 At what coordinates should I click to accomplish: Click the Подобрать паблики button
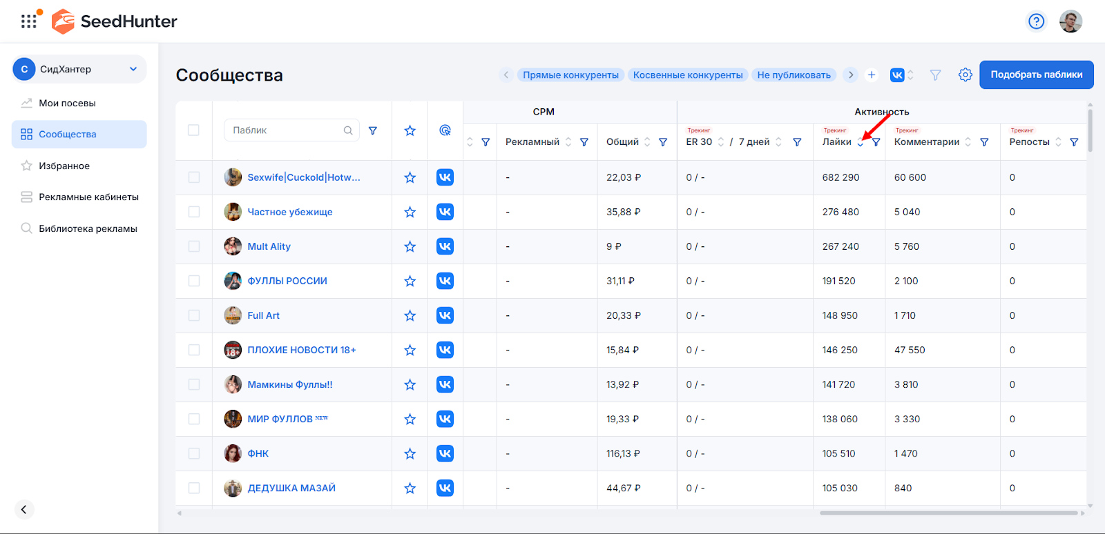coord(1036,75)
